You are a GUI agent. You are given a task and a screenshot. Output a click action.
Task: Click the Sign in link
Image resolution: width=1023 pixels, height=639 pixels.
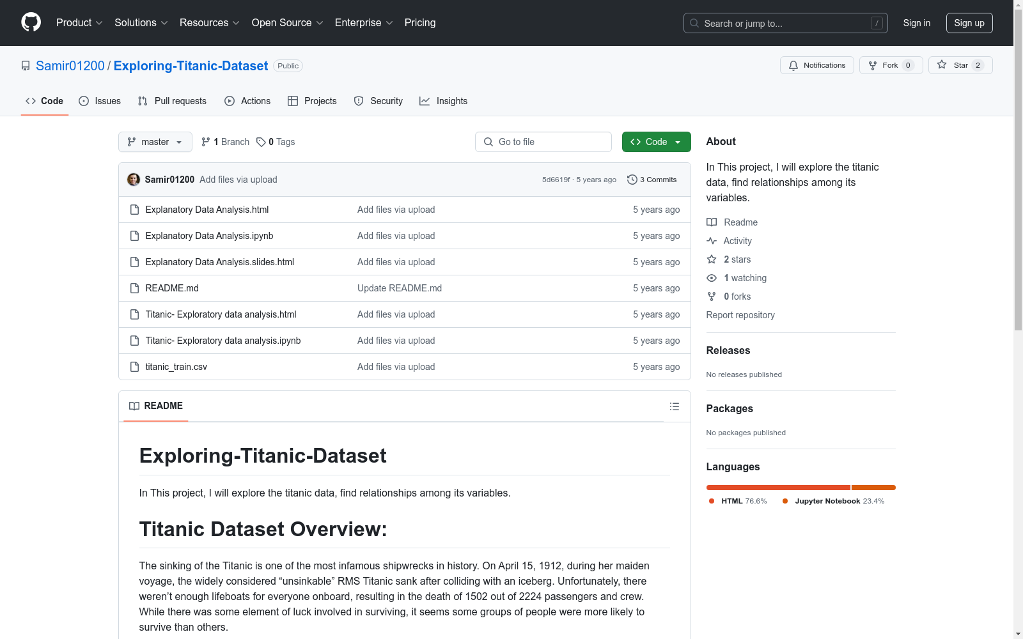(x=917, y=23)
